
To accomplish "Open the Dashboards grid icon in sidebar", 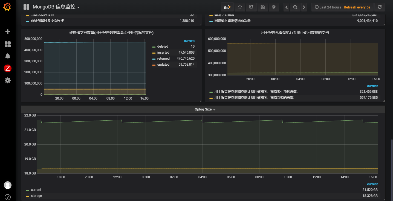I will [x=8, y=44].
